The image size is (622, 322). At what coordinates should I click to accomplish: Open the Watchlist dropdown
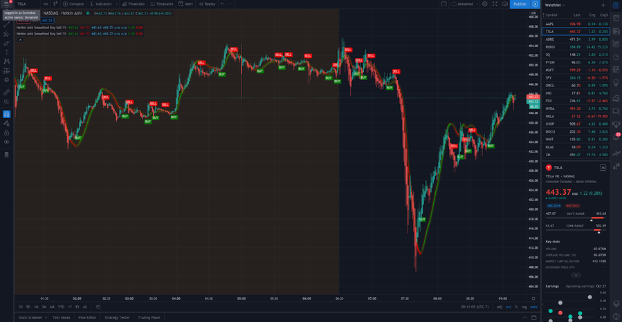pos(555,5)
